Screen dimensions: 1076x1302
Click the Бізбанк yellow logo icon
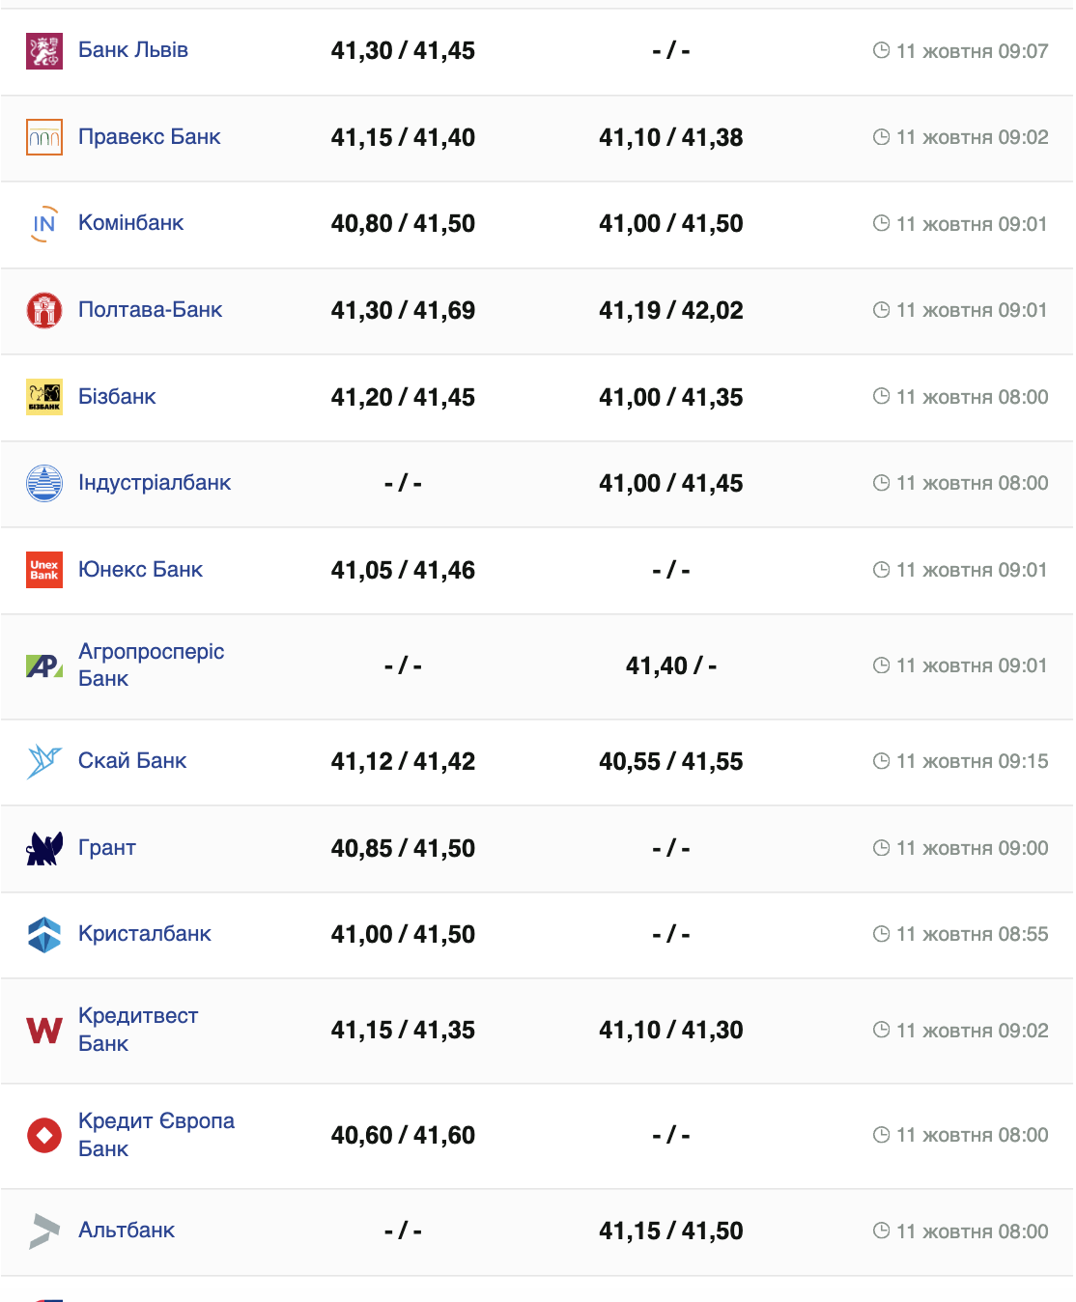click(x=44, y=397)
